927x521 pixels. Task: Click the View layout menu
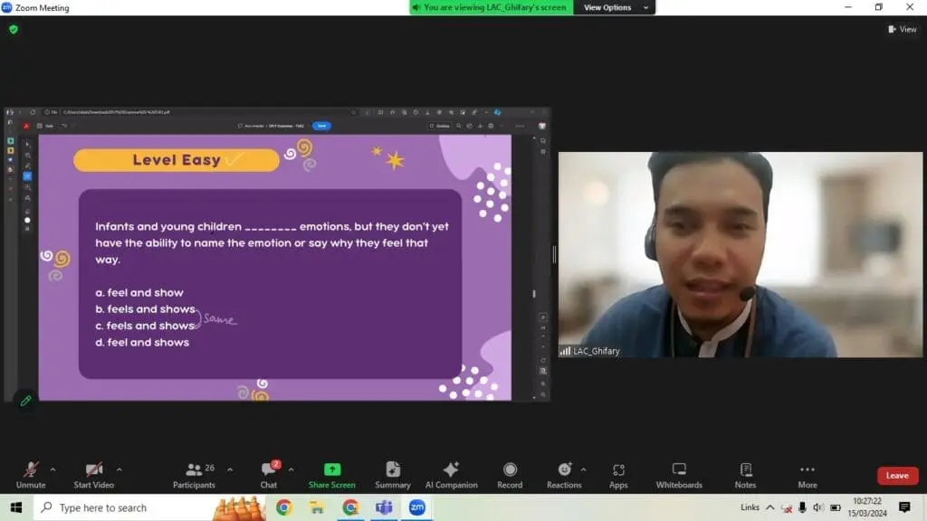(903, 29)
